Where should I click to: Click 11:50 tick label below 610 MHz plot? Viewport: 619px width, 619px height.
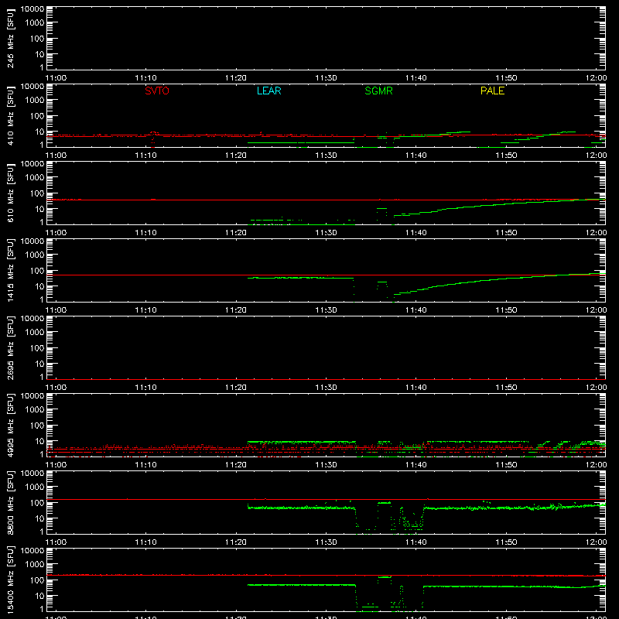point(506,233)
